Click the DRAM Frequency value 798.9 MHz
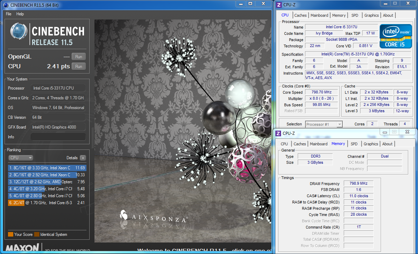418x254 pixels. tap(358, 183)
